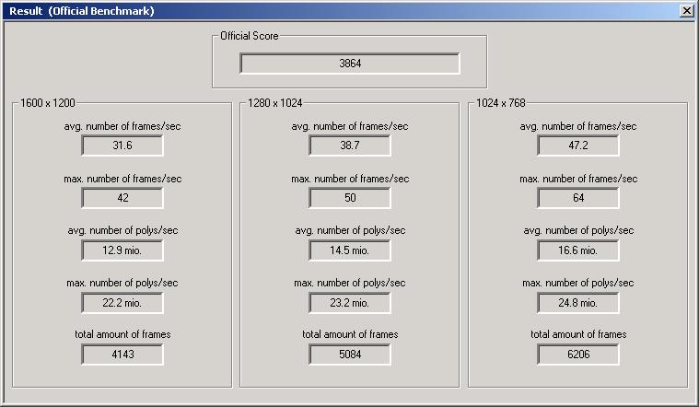Click the 1280 x 1024 average frames field 38.7
The width and height of the screenshot is (699, 407).
[x=350, y=145]
